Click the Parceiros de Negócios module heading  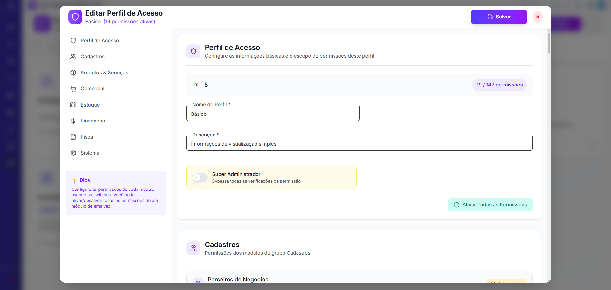(238, 280)
